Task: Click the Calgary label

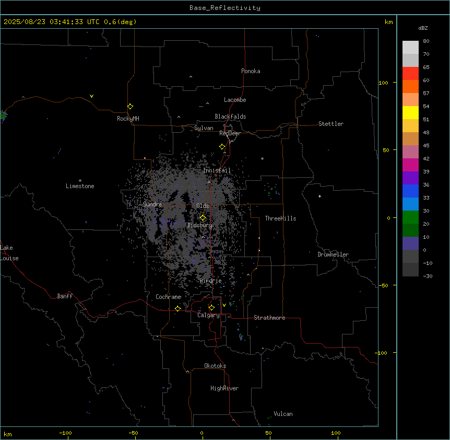Action: pos(209,315)
